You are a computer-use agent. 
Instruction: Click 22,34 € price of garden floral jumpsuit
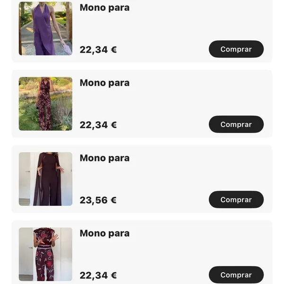tap(98, 125)
